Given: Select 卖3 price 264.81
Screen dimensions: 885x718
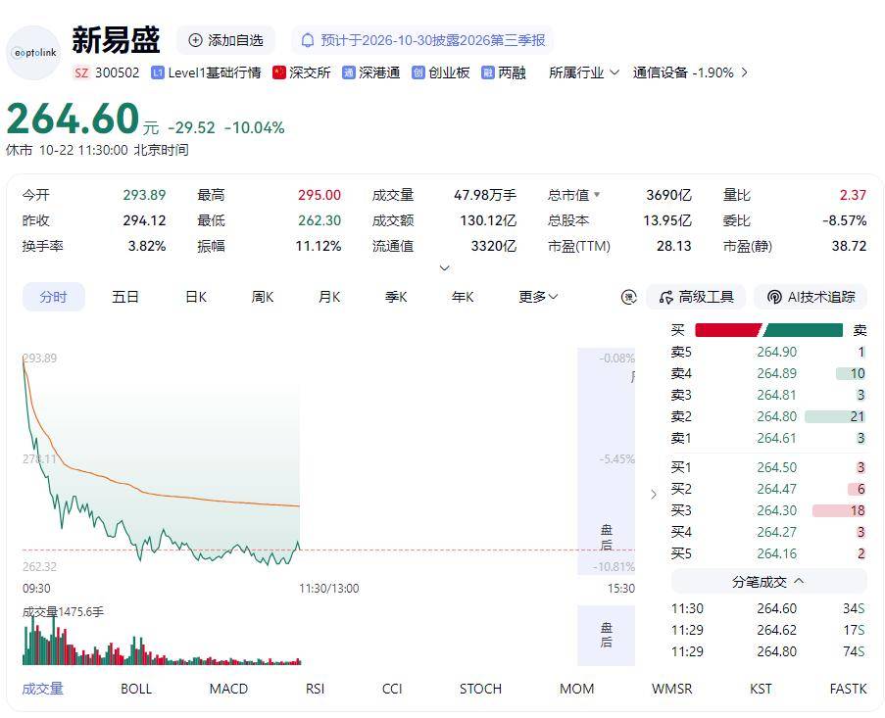Looking at the screenshot, I should click(776, 395).
